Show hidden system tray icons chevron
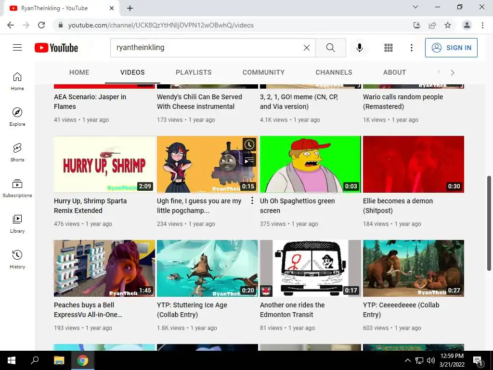This screenshot has width=493, height=370. point(407,360)
